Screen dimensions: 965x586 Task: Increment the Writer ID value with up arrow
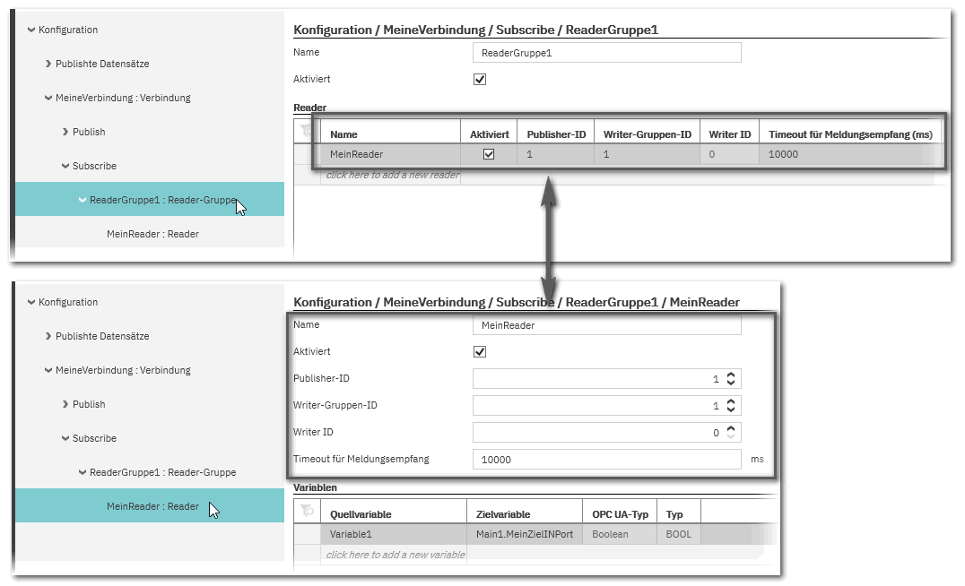point(731,428)
